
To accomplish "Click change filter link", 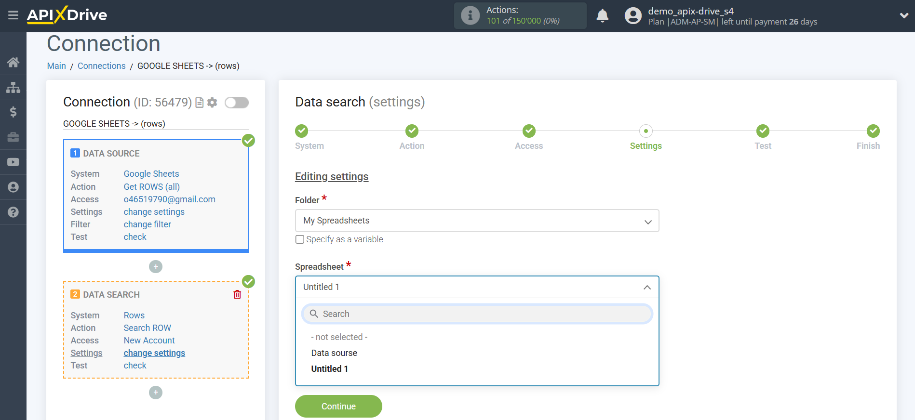I will click(x=148, y=224).
